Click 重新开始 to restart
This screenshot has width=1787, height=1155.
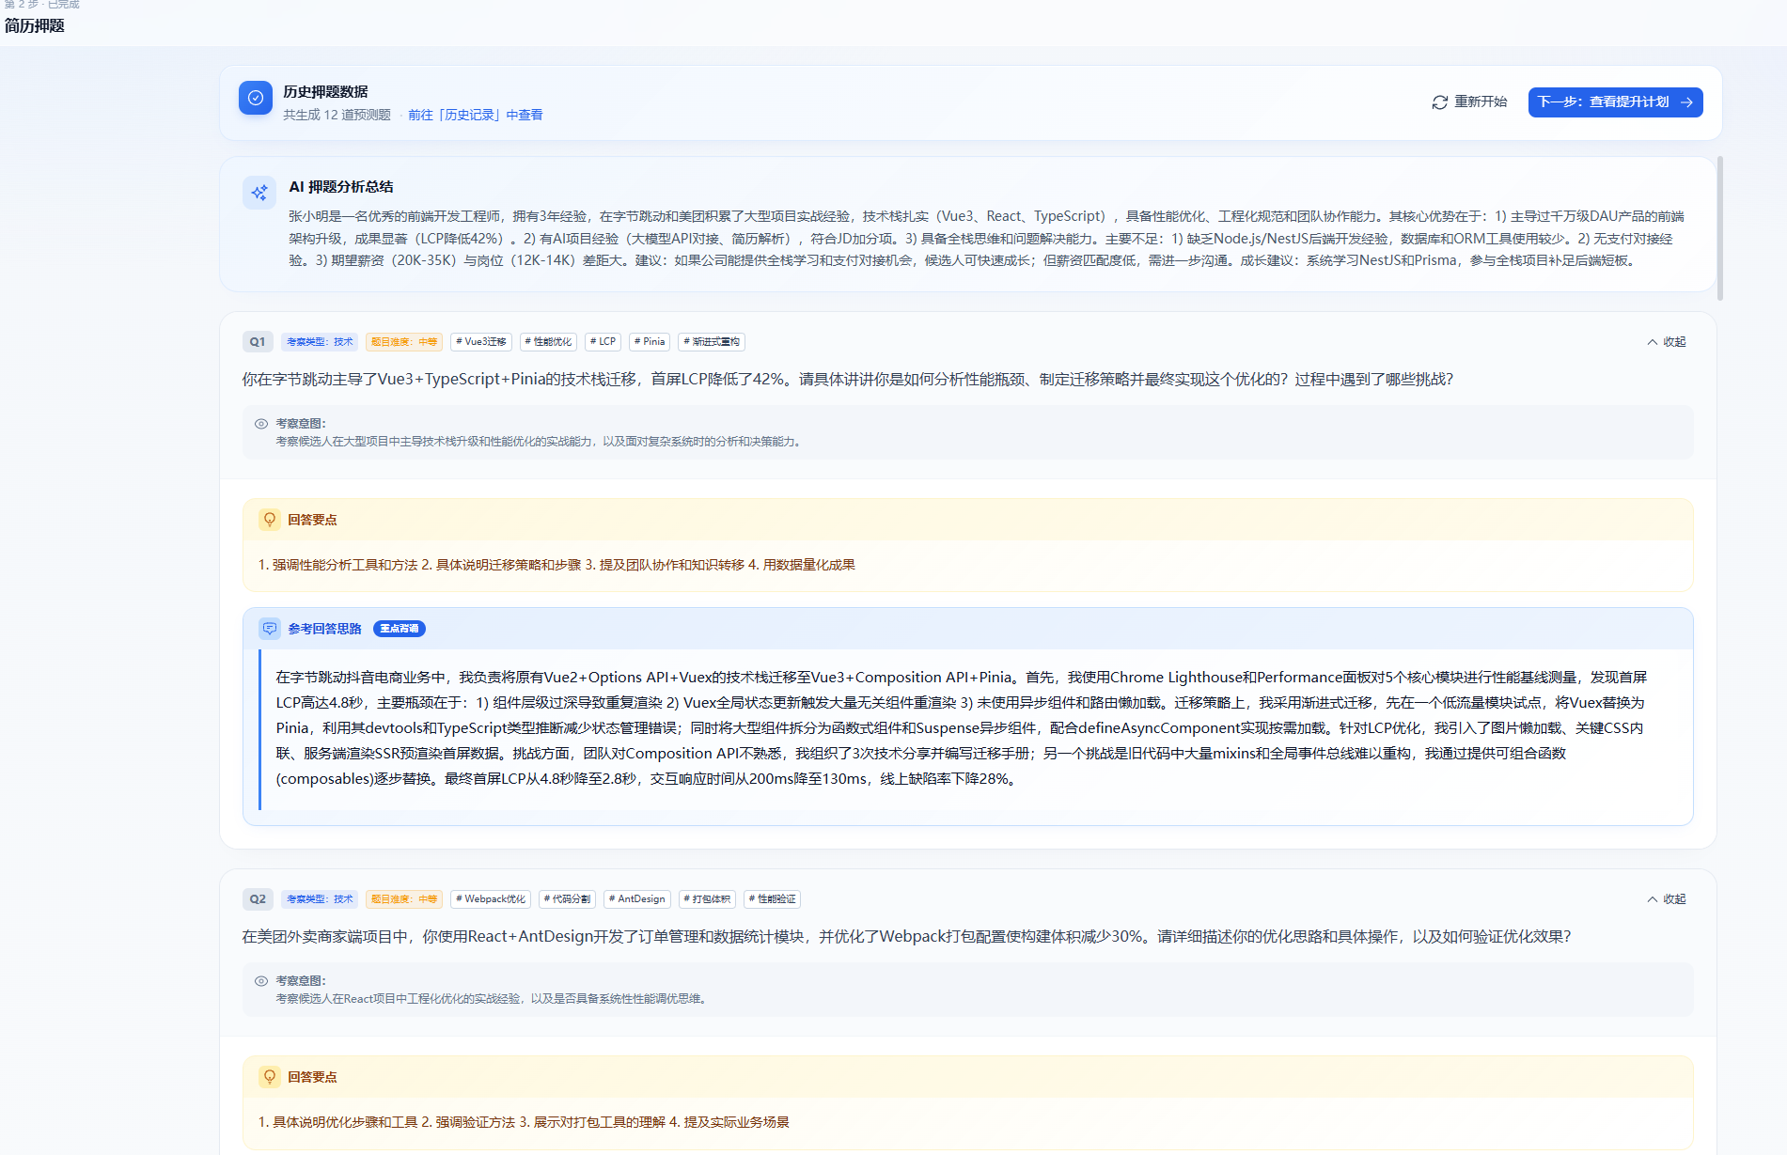pyautogui.click(x=1469, y=102)
